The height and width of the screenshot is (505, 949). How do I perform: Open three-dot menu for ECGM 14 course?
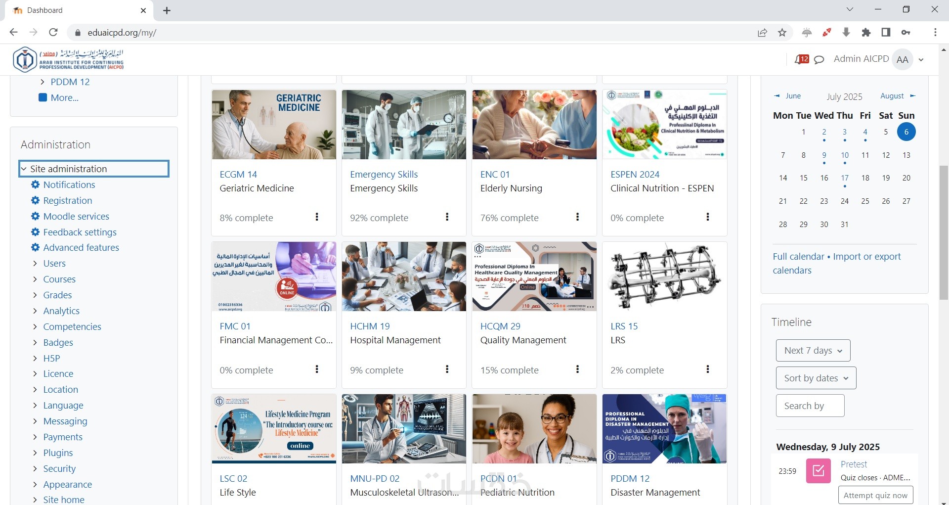pos(317,217)
